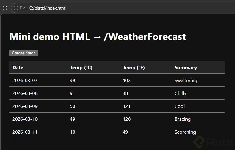Click the Date column header
235x150 pixels.
18,68
